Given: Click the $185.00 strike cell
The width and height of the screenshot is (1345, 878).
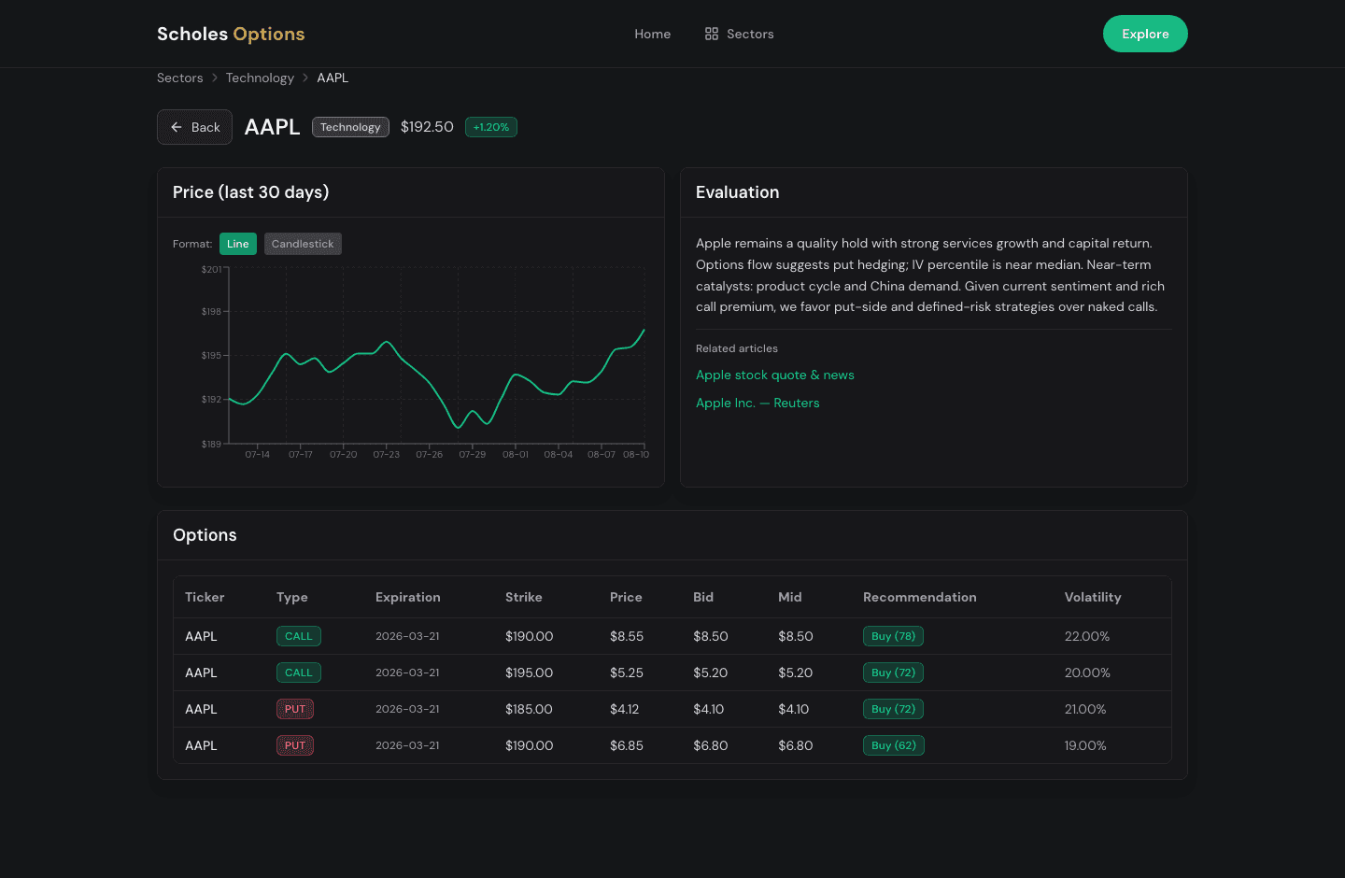Looking at the screenshot, I should click(529, 709).
